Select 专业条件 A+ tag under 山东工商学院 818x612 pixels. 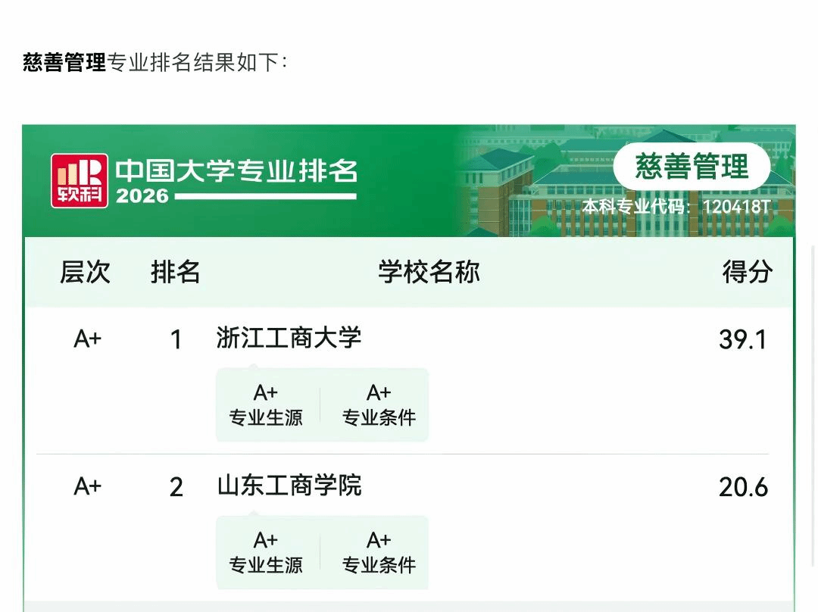pyautogui.click(x=379, y=552)
